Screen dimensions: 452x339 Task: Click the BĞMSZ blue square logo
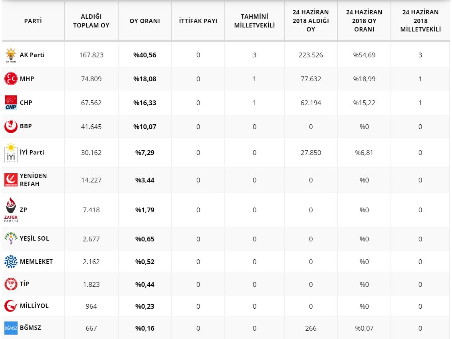pos(11,328)
